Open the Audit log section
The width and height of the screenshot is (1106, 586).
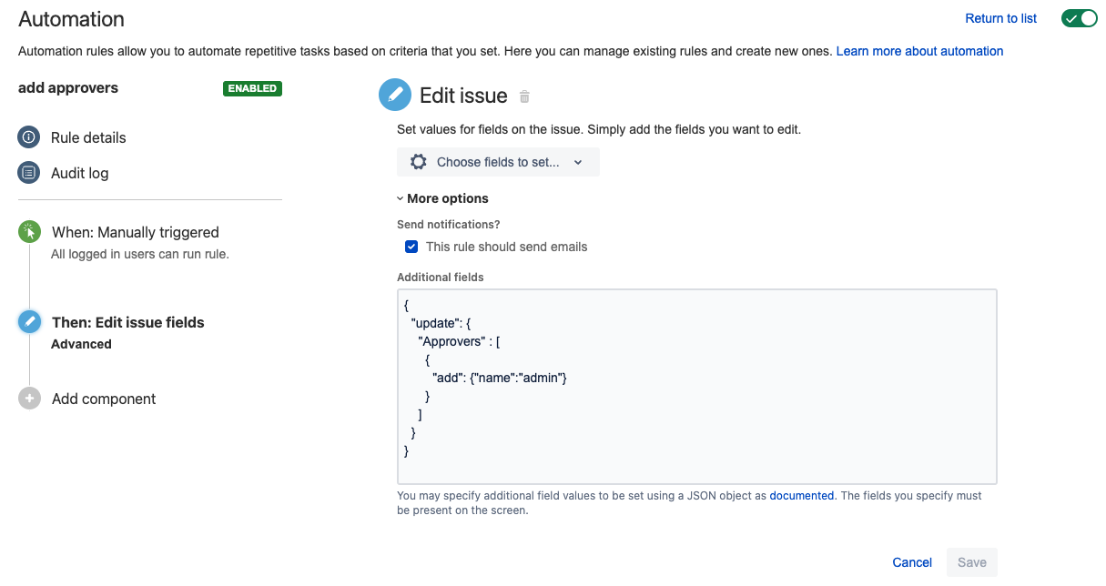[80, 173]
